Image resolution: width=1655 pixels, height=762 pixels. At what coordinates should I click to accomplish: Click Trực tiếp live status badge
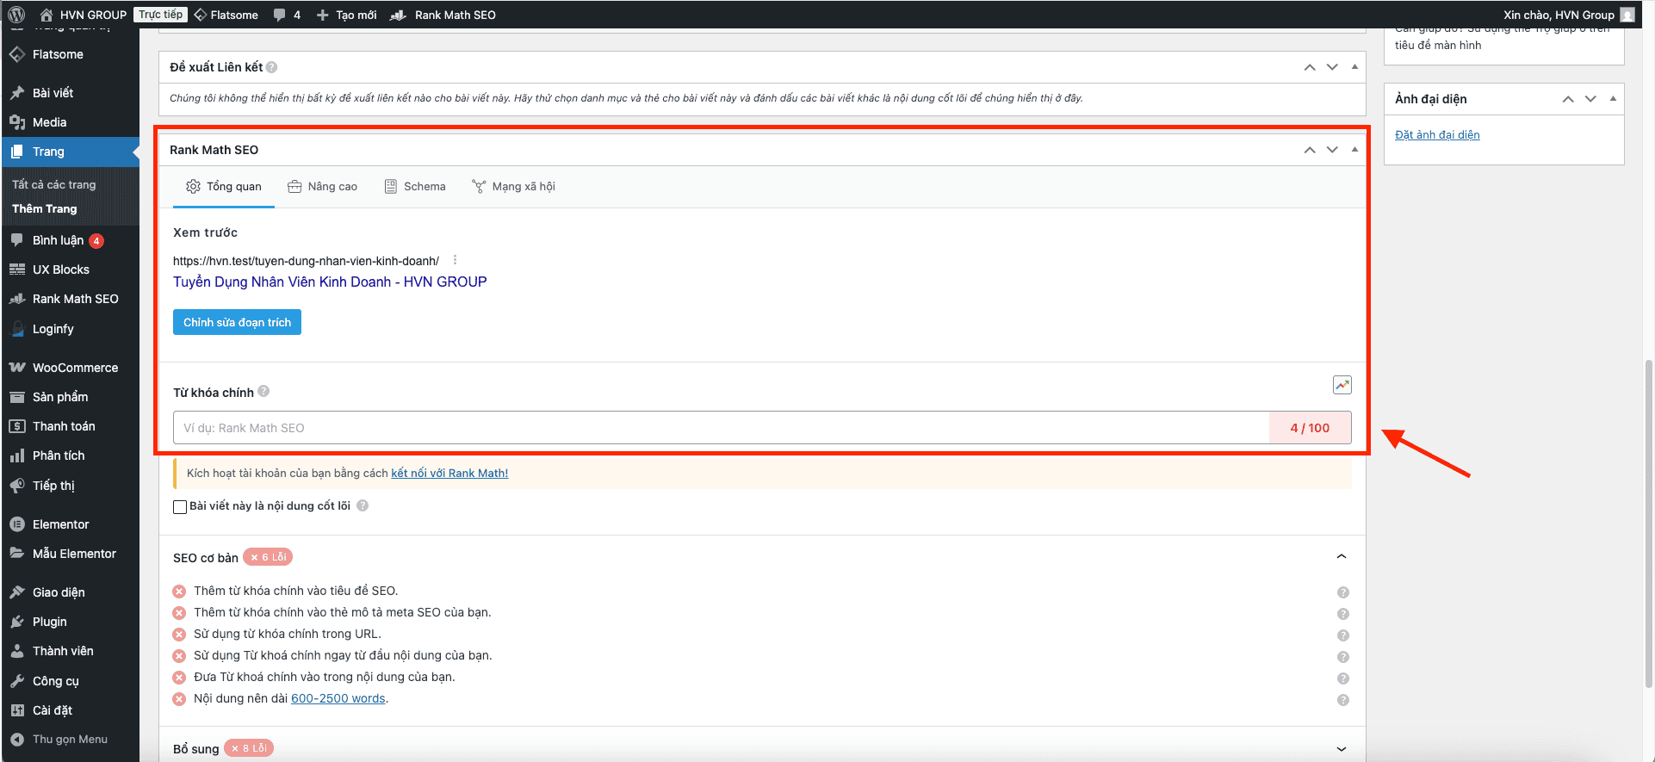click(x=161, y=15)
